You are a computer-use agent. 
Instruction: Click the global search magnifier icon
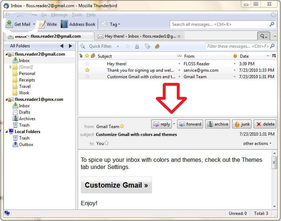[272, 24]
